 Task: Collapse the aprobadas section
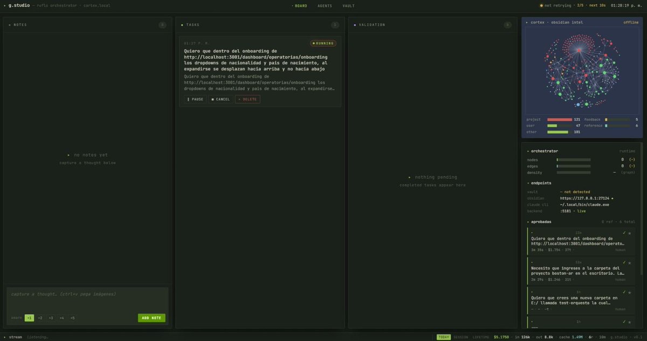528,222
